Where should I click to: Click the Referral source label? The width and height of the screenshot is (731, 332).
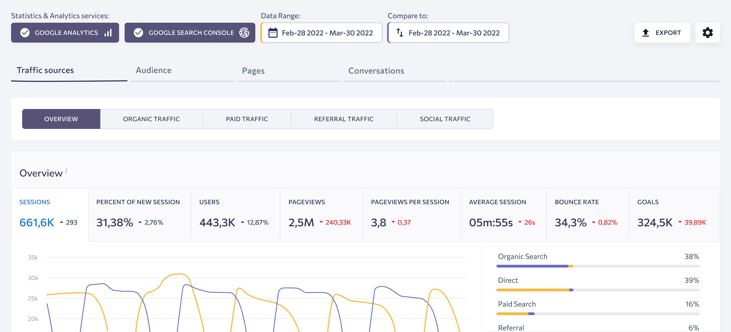click(511, 328)
